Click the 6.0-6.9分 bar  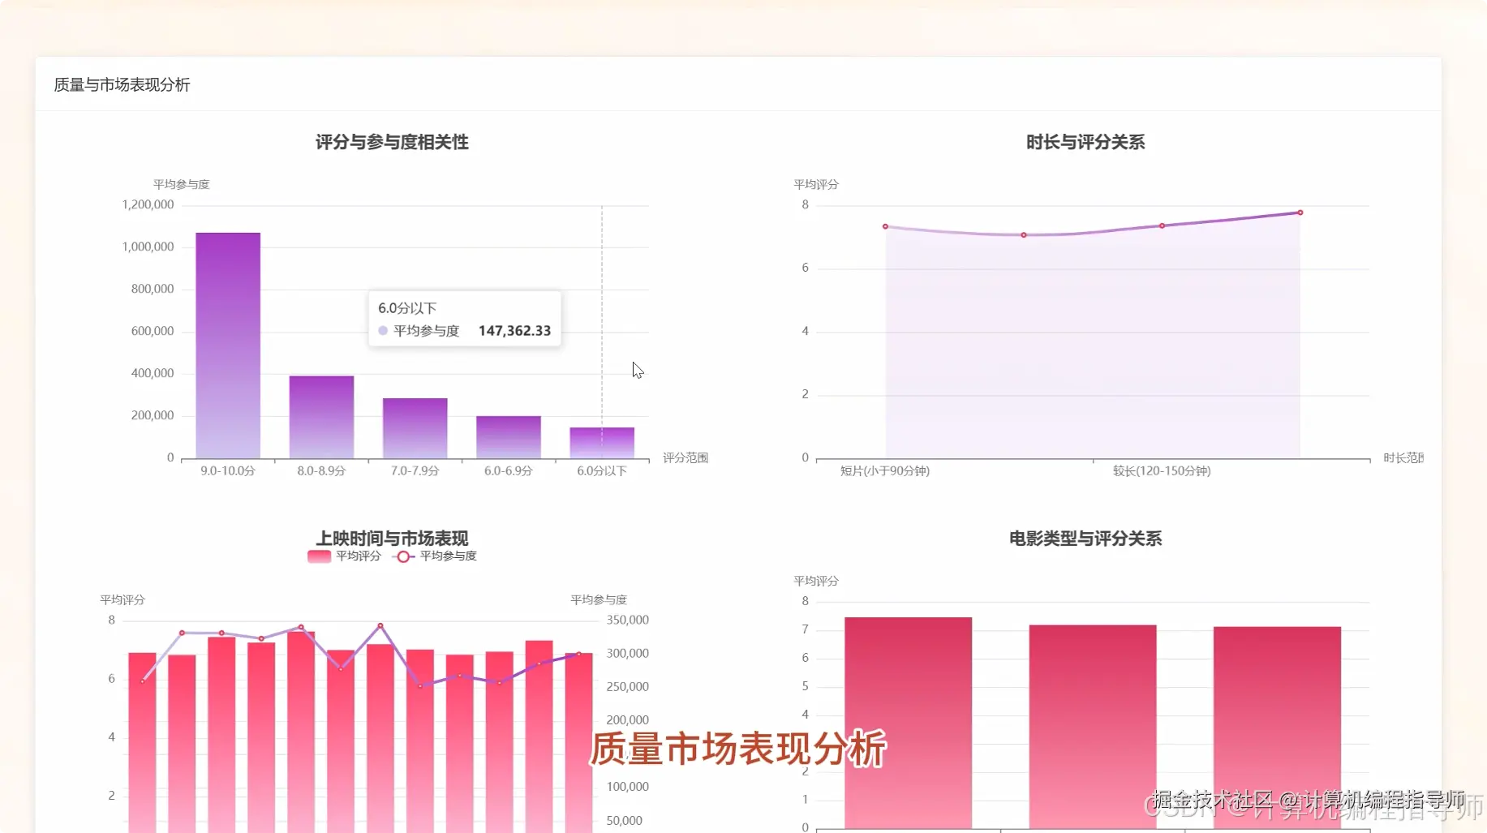point(507,436)
